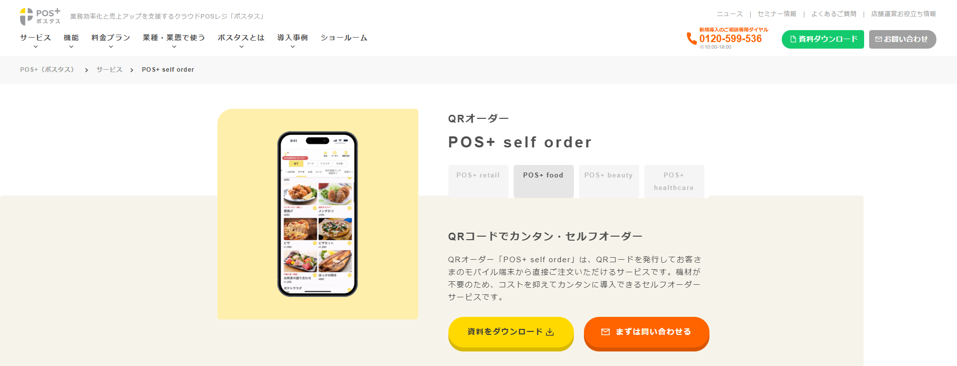Click the POS+ logo icon

click(x=26, y=17)
